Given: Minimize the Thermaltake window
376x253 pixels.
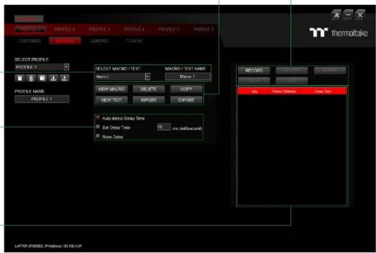Looking at the screenshot, I should click(x=348, y=15).
